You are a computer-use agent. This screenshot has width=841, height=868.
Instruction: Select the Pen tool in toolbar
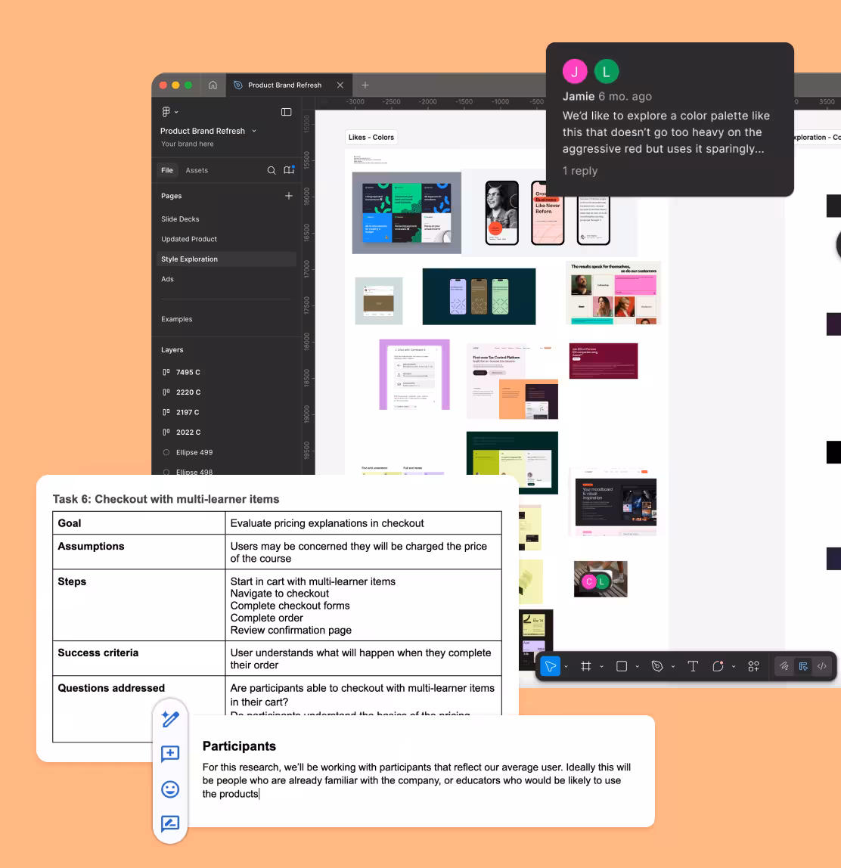pyautogui.click(x=657, y=667)
